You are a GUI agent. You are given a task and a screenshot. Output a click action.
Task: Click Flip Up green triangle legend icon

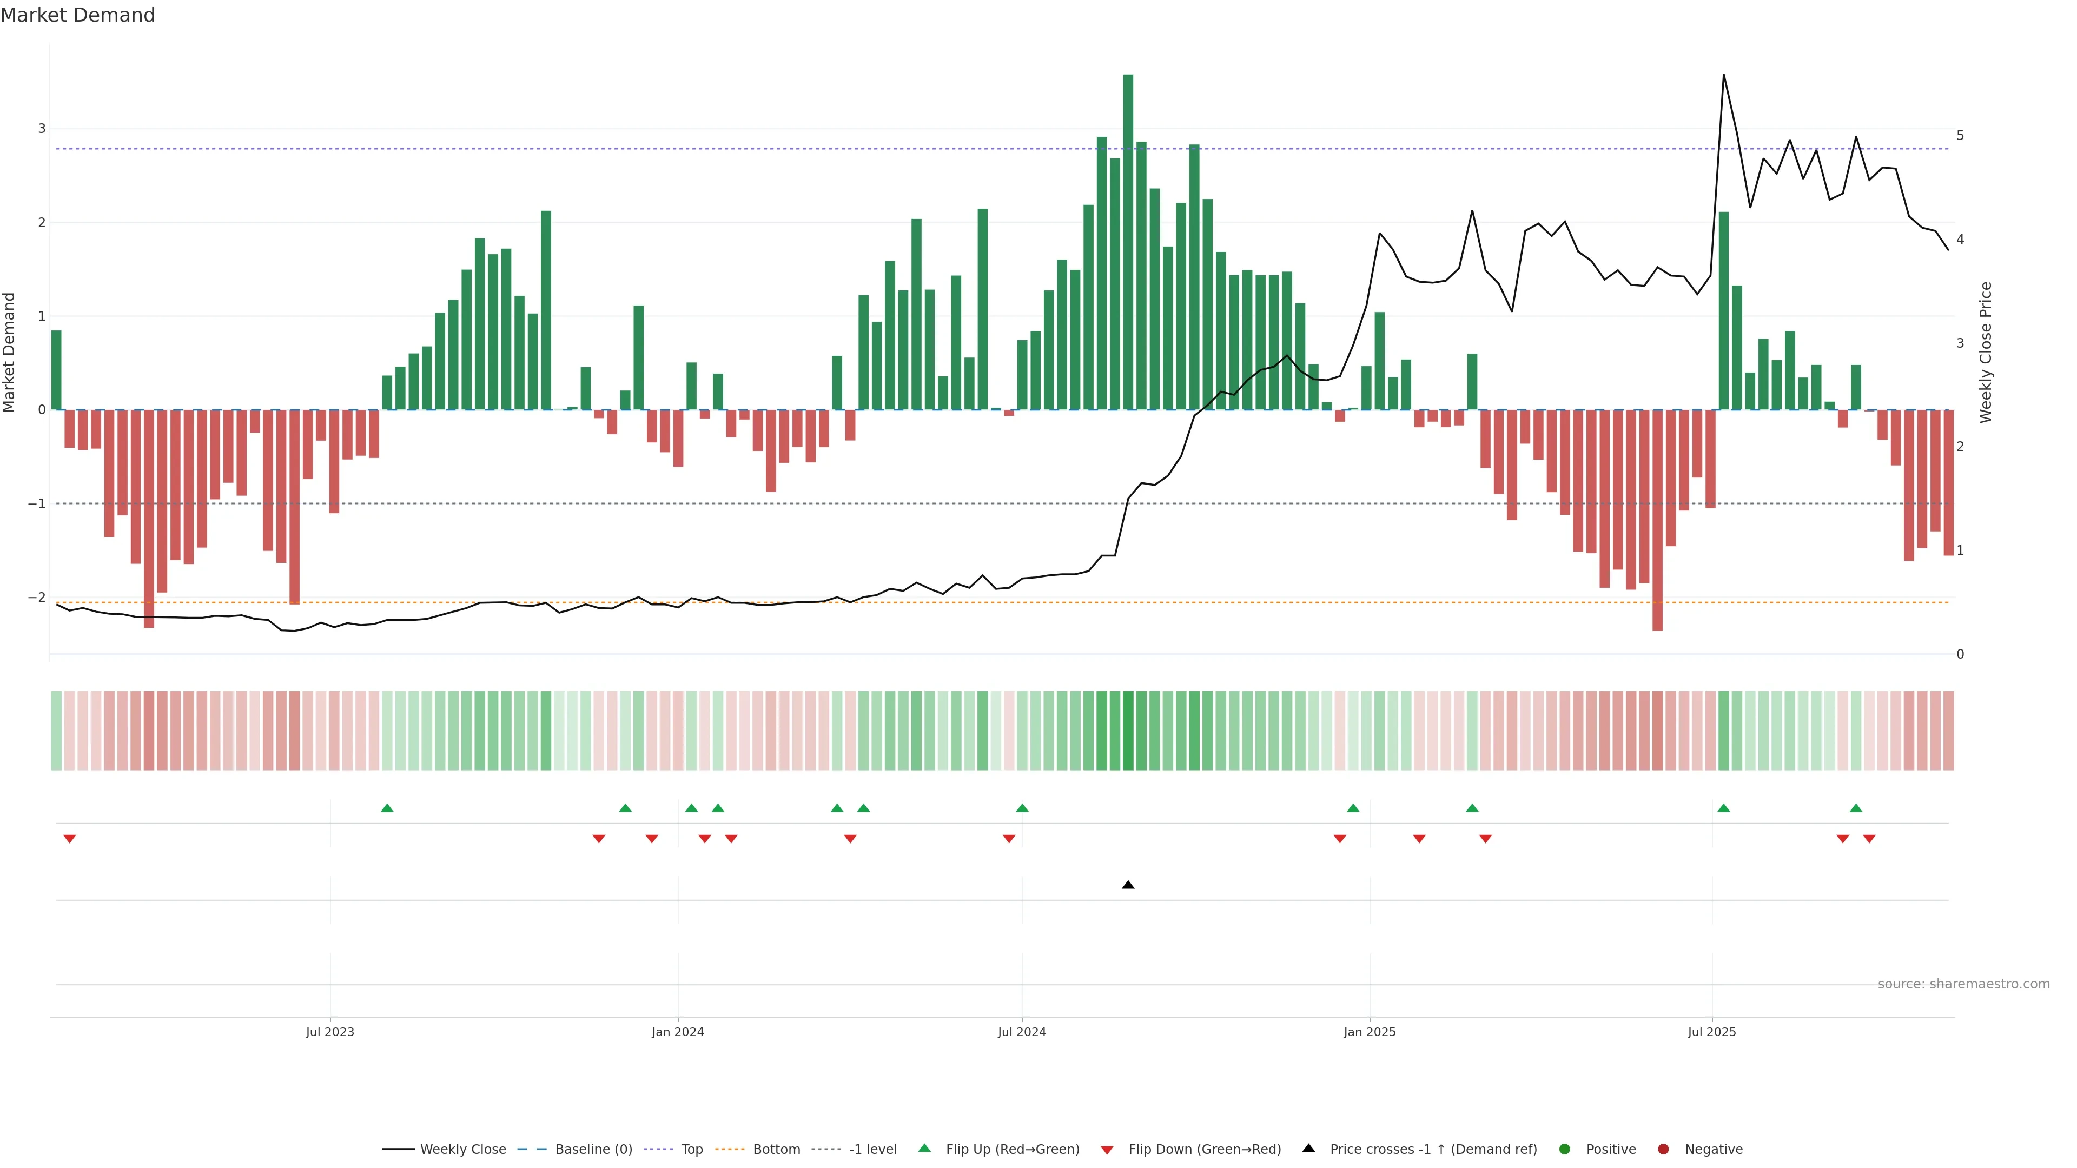pyautogui.click(x=925, y=1149)
